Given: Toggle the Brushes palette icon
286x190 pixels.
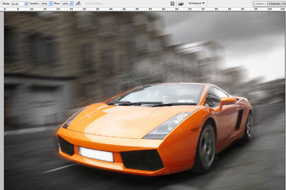Looking at the screenshot, I should (x=173, y=3).
